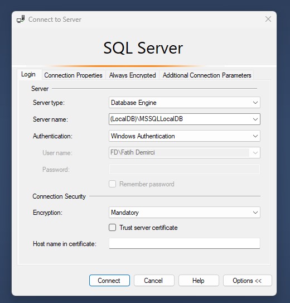
Task: Click the Encryption label
Action: (x=47, y=213)
